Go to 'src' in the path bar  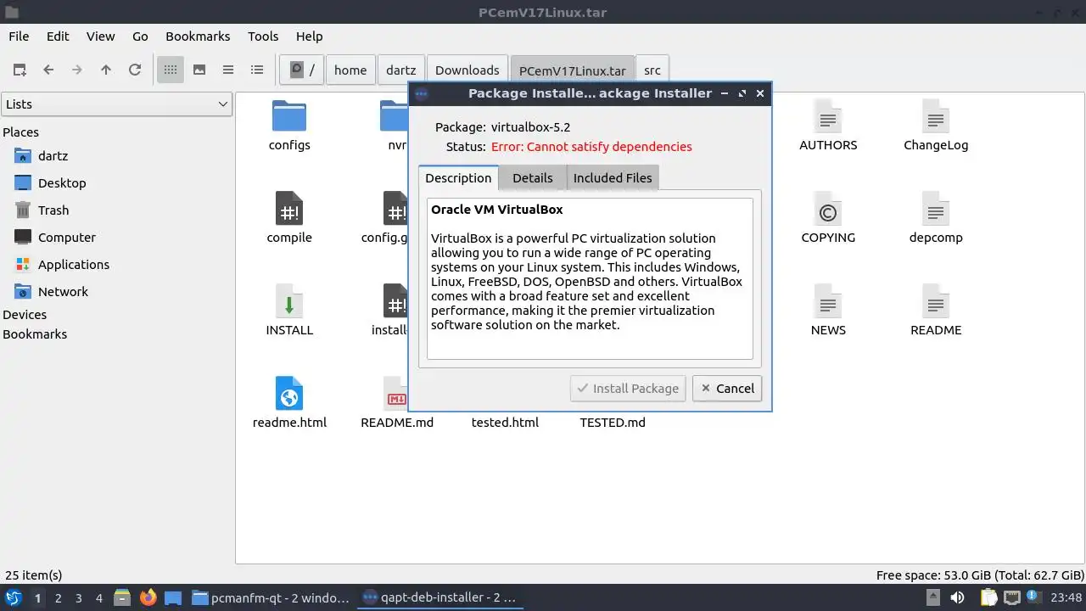(x=652, y=70)
